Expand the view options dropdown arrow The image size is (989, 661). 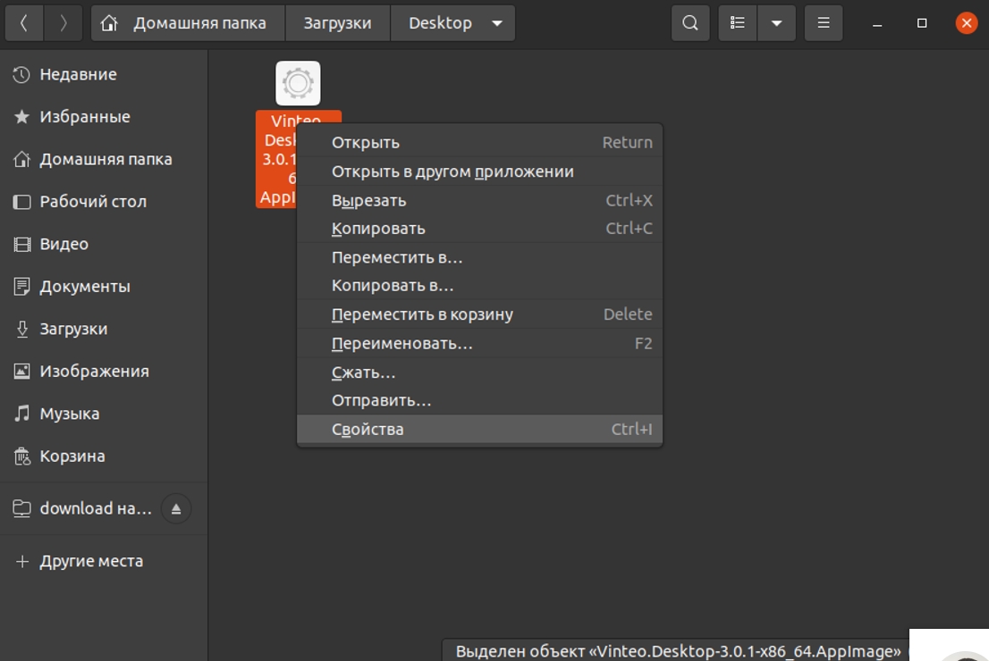[776, 23]
